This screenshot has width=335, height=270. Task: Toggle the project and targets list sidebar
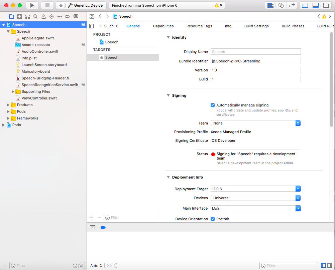pos(92,26)
